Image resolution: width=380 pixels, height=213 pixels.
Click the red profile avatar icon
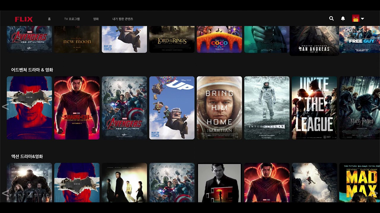(355, 19)
